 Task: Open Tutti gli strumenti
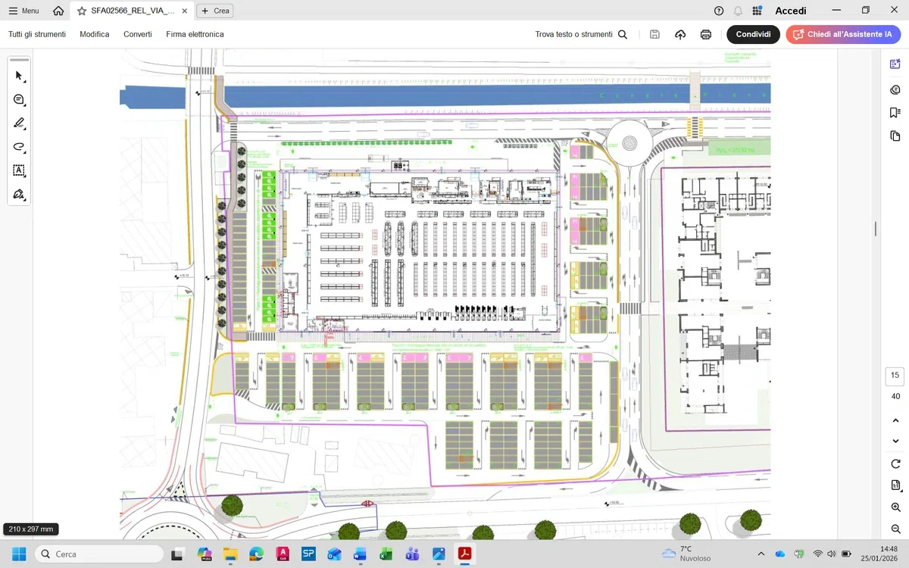click(x=37, y=34)
